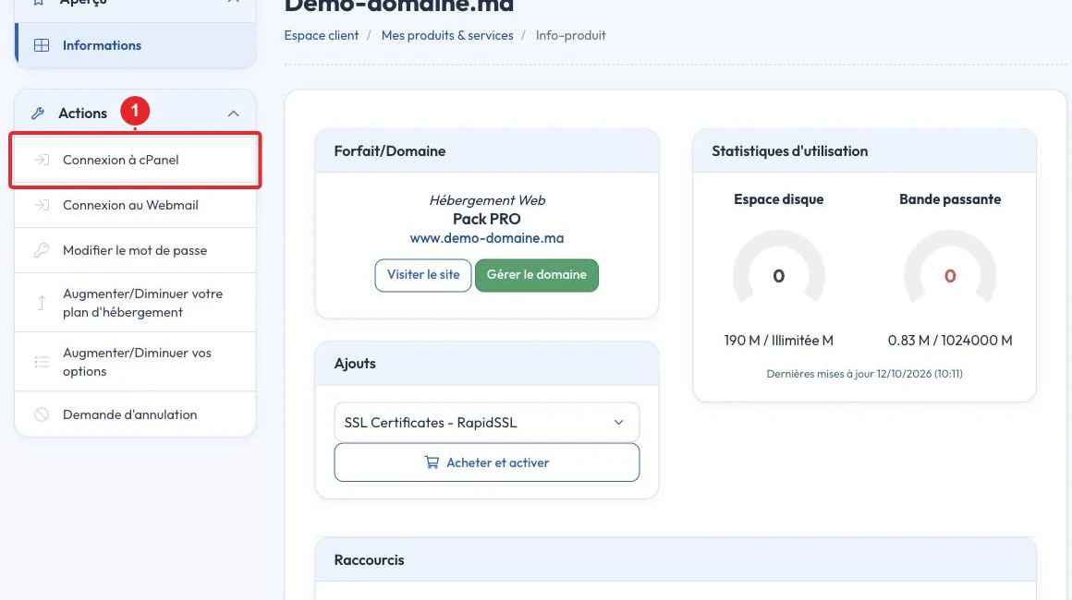Choose Demande d'annulation from Actions
Viewport: 1072px width, 600px height.
pos(135,414)
